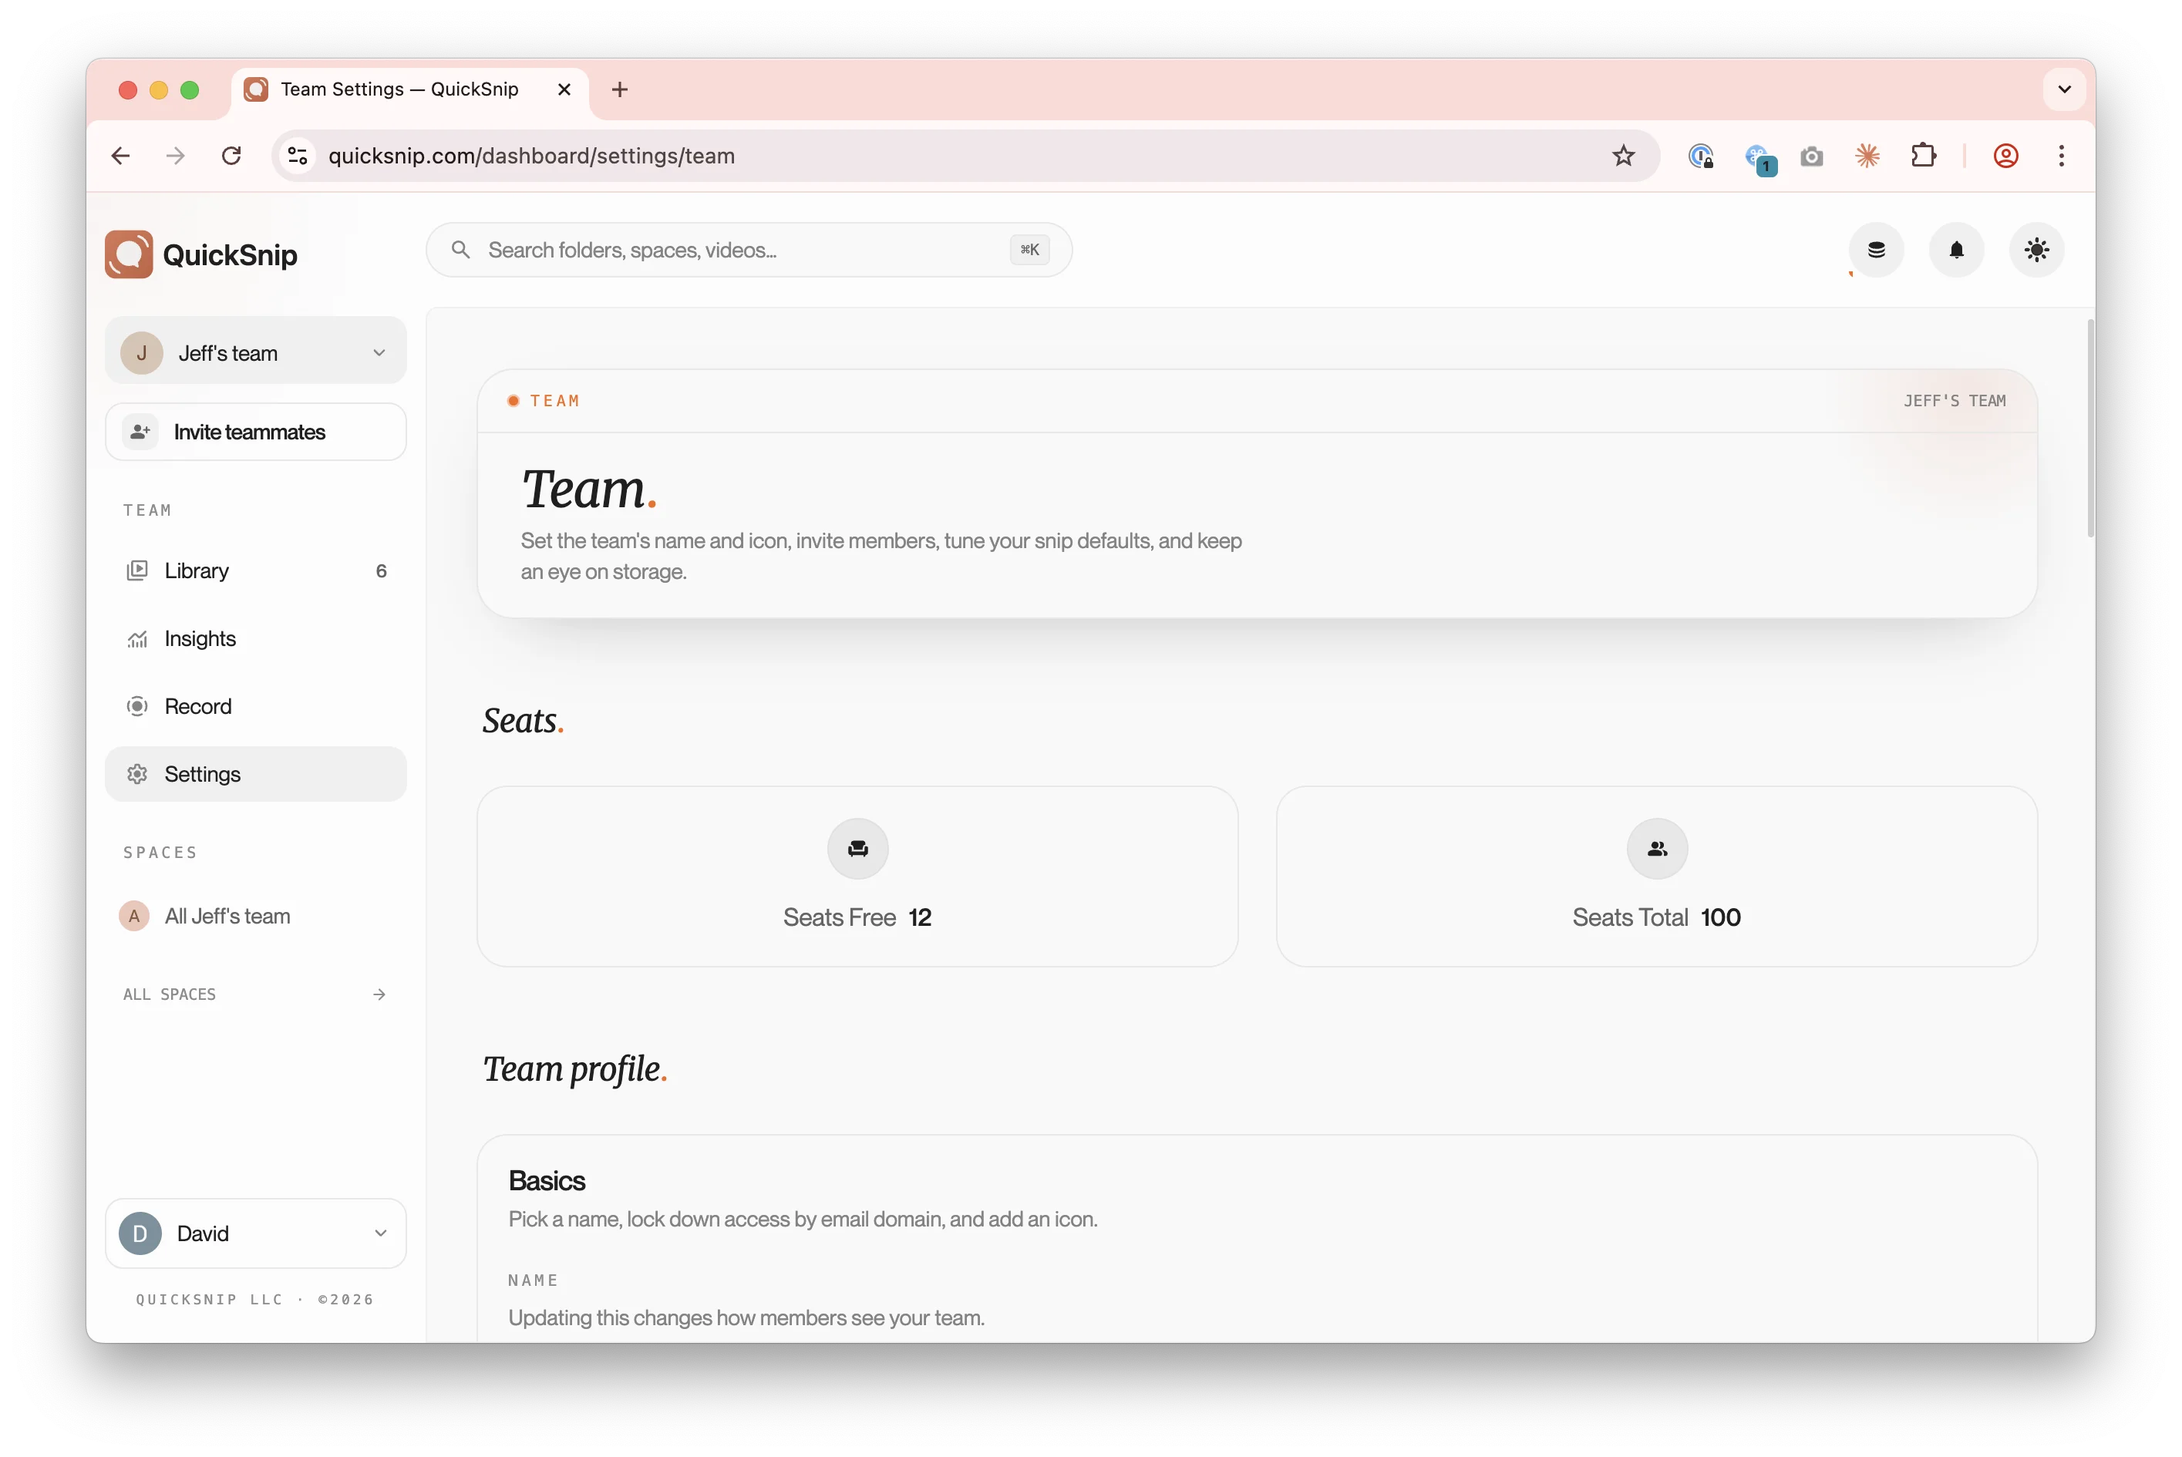The image size is (2182, 1457).
Task: Reload the page
Action: (231, 156)
